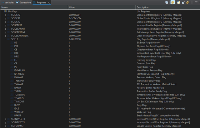This screenshot has height=128, width=200.
Task: Select the PE bit field row
Action: pyautogui.click(x=100, y=67)
